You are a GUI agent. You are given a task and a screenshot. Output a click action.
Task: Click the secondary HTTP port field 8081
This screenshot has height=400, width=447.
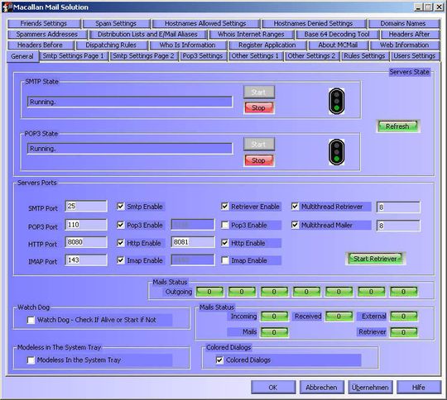(x=193, y=242)
